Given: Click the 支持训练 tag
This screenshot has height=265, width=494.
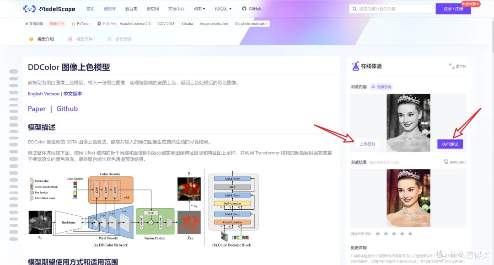Looking at the screenshot, I should 34,24.
